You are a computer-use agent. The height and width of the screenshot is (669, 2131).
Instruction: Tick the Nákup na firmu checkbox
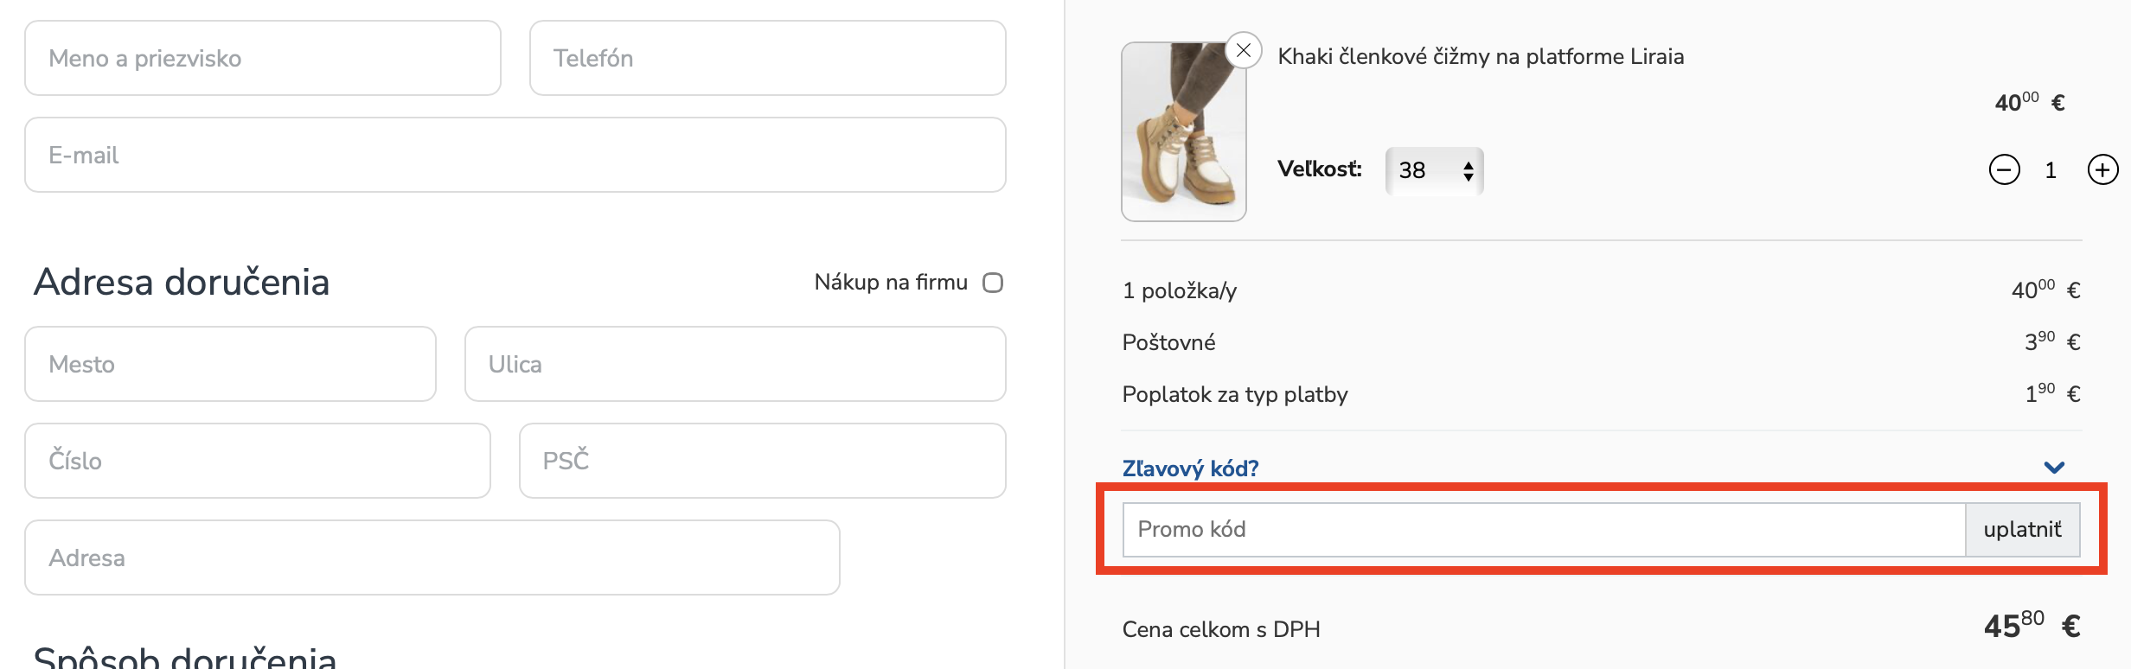point(993,283)
